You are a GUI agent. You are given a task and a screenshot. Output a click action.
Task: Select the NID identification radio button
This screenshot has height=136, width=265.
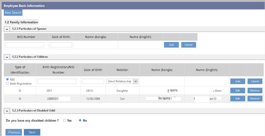coord(8,79)
